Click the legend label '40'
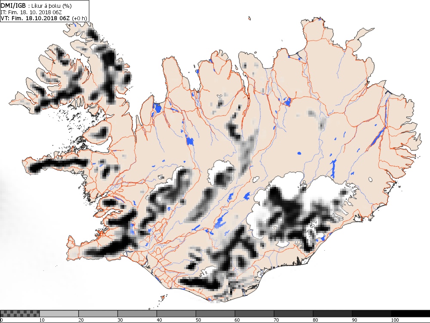Image resolution: width=430 pixels, height=323 pixels. pyautogui.click(x=160, y=320)
